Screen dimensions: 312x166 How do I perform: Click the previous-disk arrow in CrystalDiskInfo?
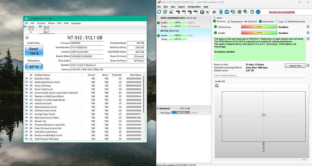coord(27,37)
